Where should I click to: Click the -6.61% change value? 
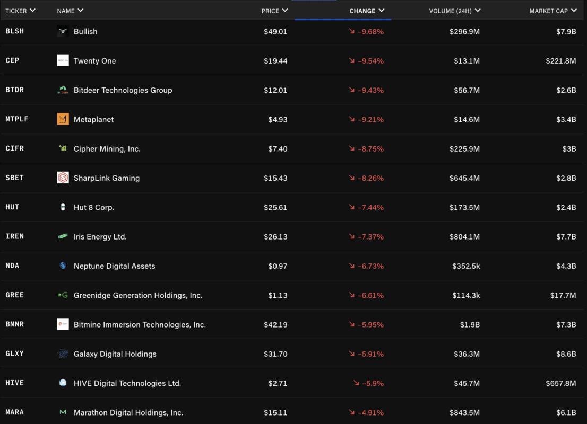[370, 295]
